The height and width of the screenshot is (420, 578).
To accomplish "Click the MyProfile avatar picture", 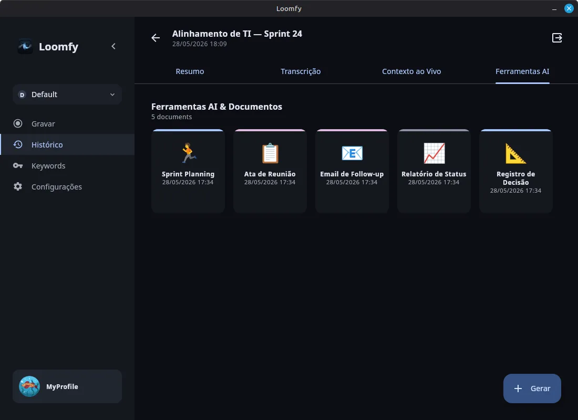I will click(x=29, y=386).
